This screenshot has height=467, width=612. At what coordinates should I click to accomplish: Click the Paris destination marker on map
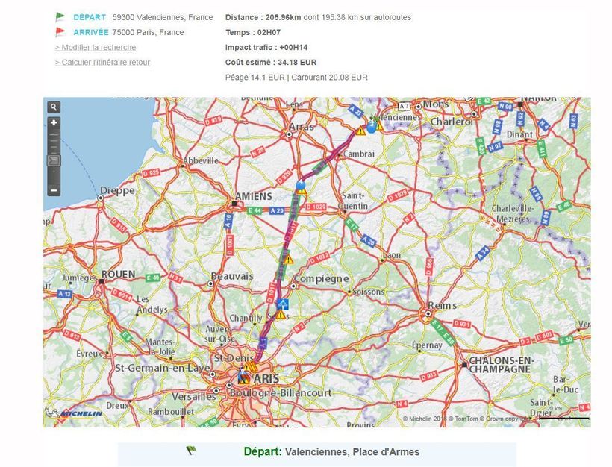pyautogui.click(x=243, y=377)
